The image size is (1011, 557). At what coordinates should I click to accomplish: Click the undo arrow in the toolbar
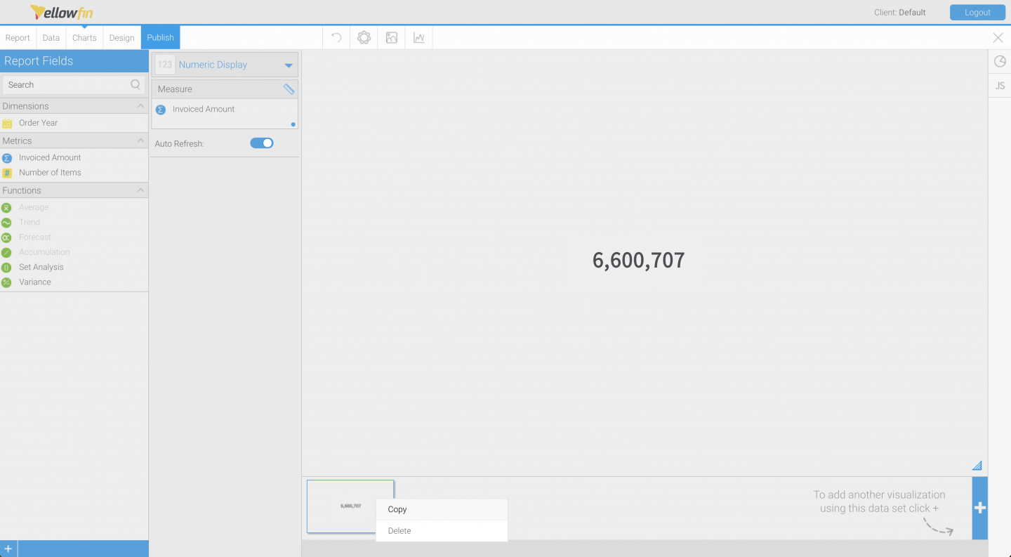[335, 37]
